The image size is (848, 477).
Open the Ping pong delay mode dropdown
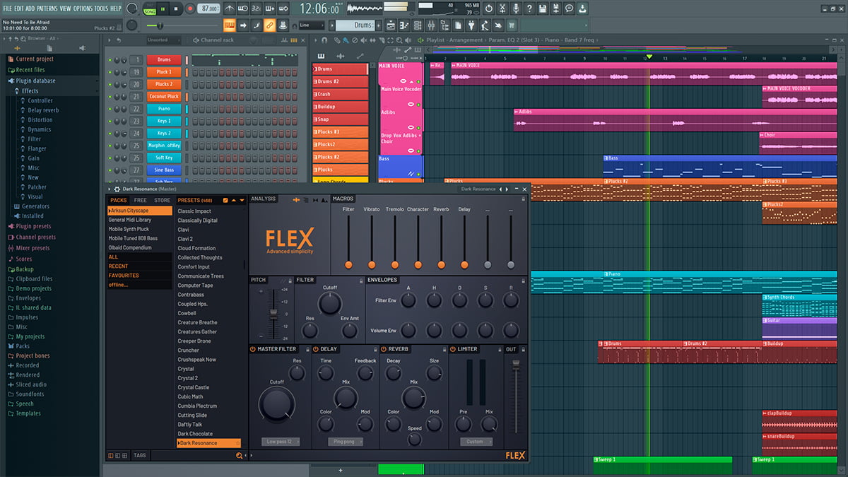[345, 442]
